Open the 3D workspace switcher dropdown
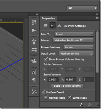101x109 pixels. (x=82, y=8)
